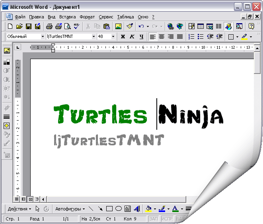Select the Oval drawing tool
This screenshot has height=224, width=263.
coord(119,209)
